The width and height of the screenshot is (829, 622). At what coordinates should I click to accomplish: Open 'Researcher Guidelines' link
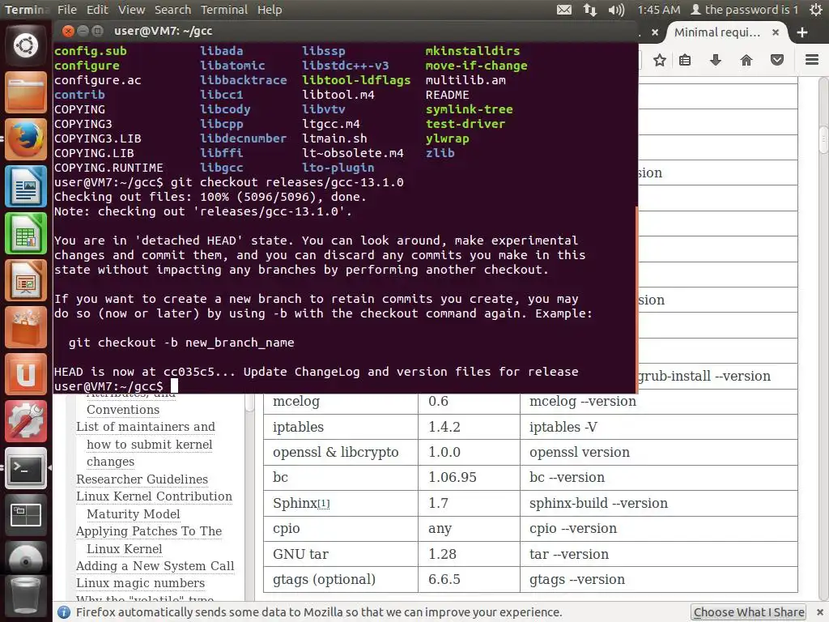(x=142, y=479)
